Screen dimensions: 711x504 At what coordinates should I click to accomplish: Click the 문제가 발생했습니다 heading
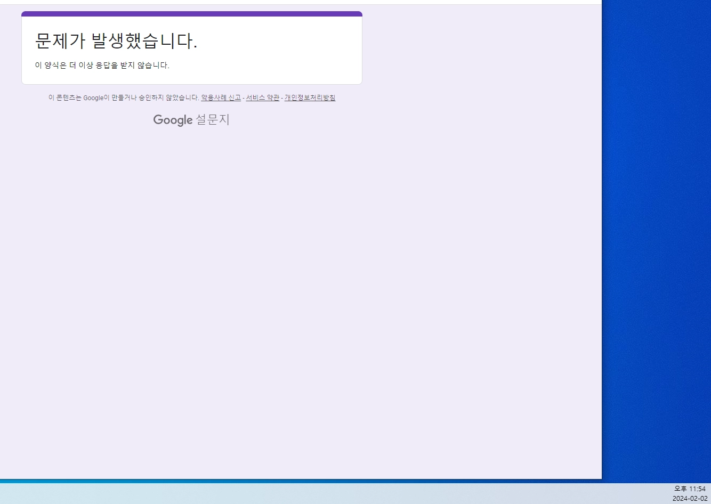(x=116, y=41)
